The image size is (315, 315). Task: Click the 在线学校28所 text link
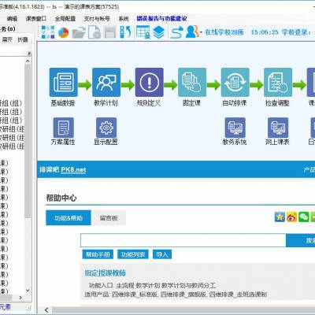coord(224,32)
